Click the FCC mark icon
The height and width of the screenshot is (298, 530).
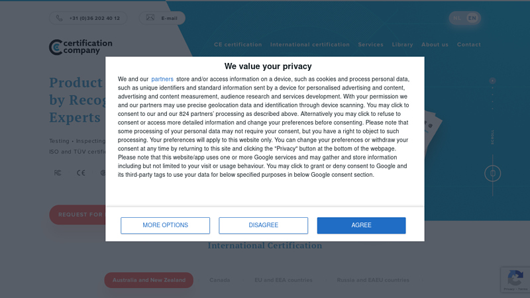pyautogui.click(x=58, y=173)
